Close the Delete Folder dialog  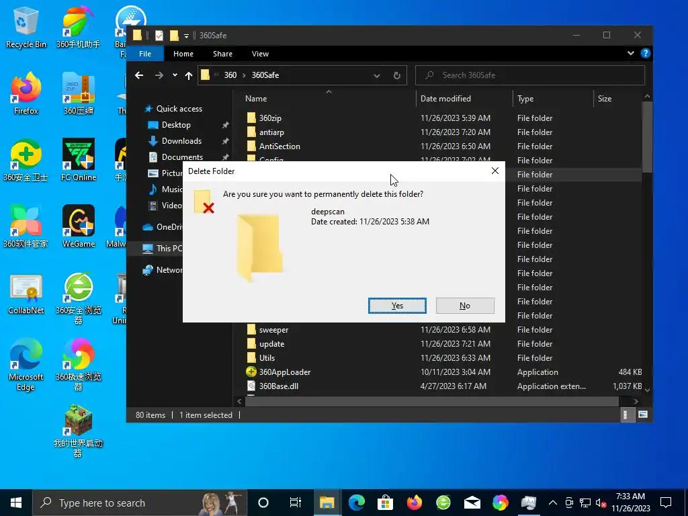[x=495, y=171]
